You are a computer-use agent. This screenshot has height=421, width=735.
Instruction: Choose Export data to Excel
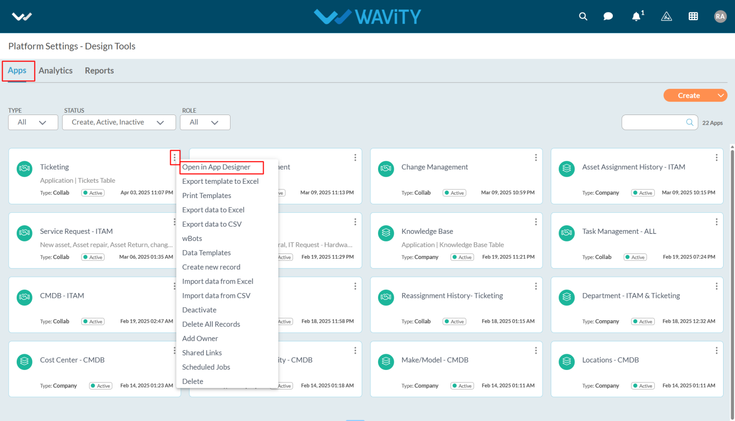(213, 210)
